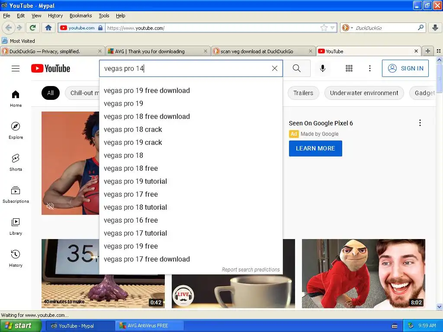Image resolution: width=443 pixels, height=332 pixels.
Task: Click the page scrollbar down arrow
Action: tap(440, 306)
